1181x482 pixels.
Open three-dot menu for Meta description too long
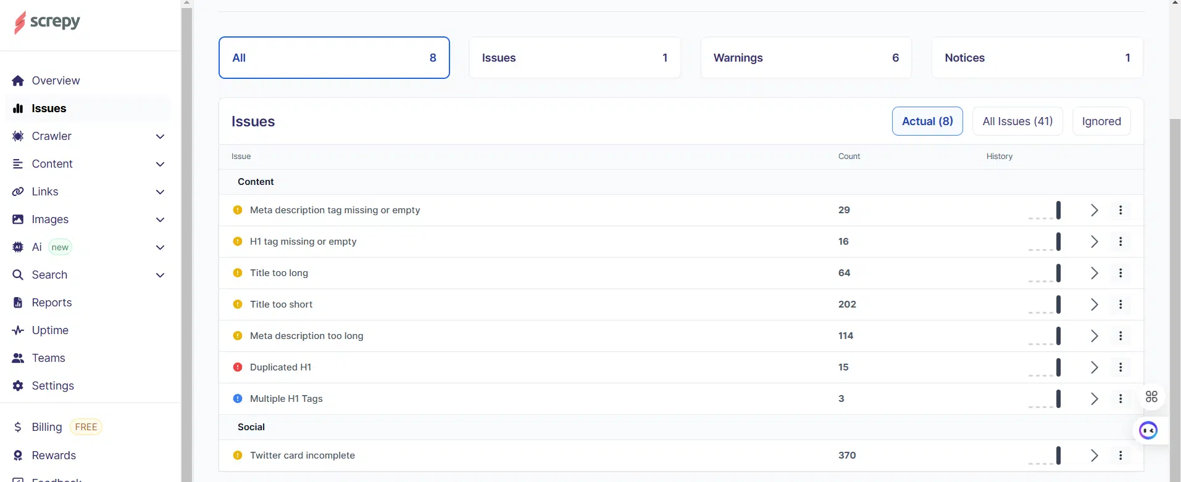[x=1120, y=336]
